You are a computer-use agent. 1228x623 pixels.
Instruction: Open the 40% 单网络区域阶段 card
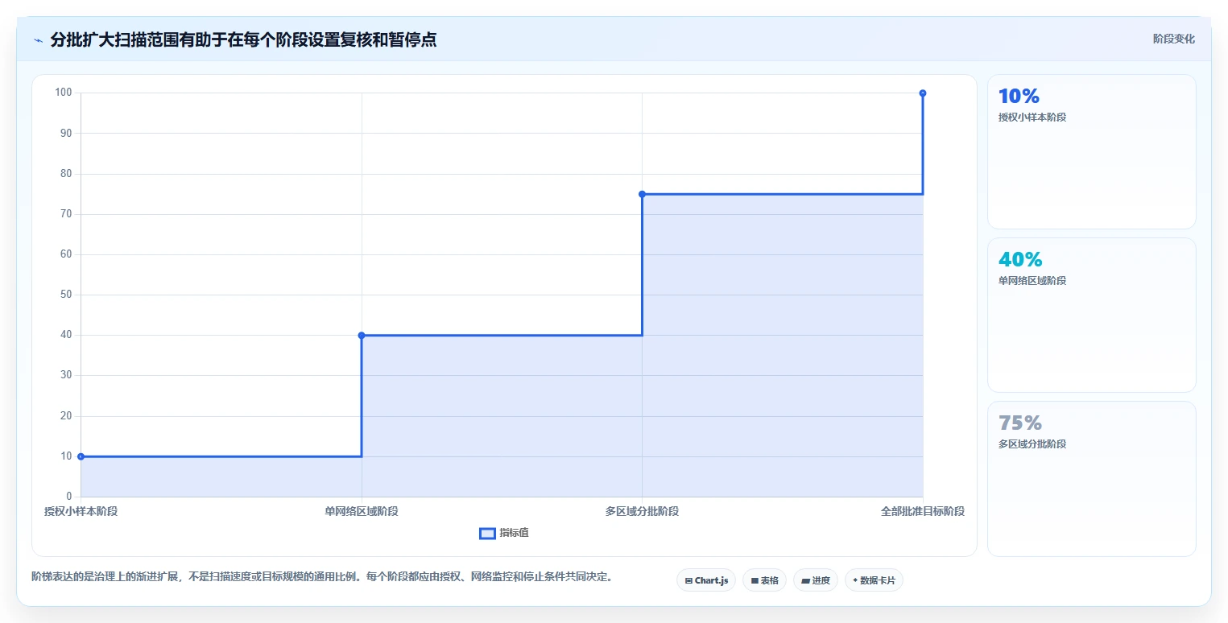click(1091, 315)
